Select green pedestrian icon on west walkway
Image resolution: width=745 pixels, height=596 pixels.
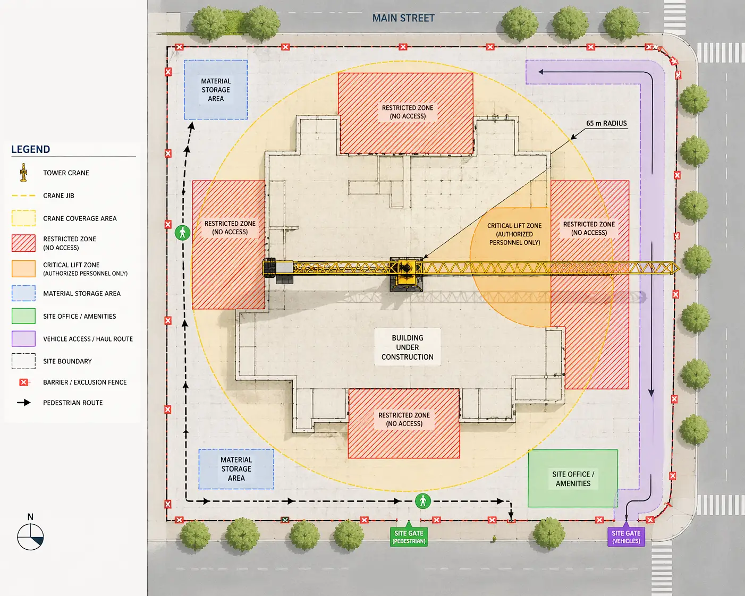(x=182, y=232)
